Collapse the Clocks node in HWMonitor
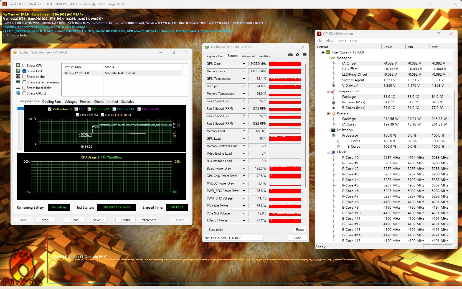Screen dimensions: 462x289 point(328,152)
